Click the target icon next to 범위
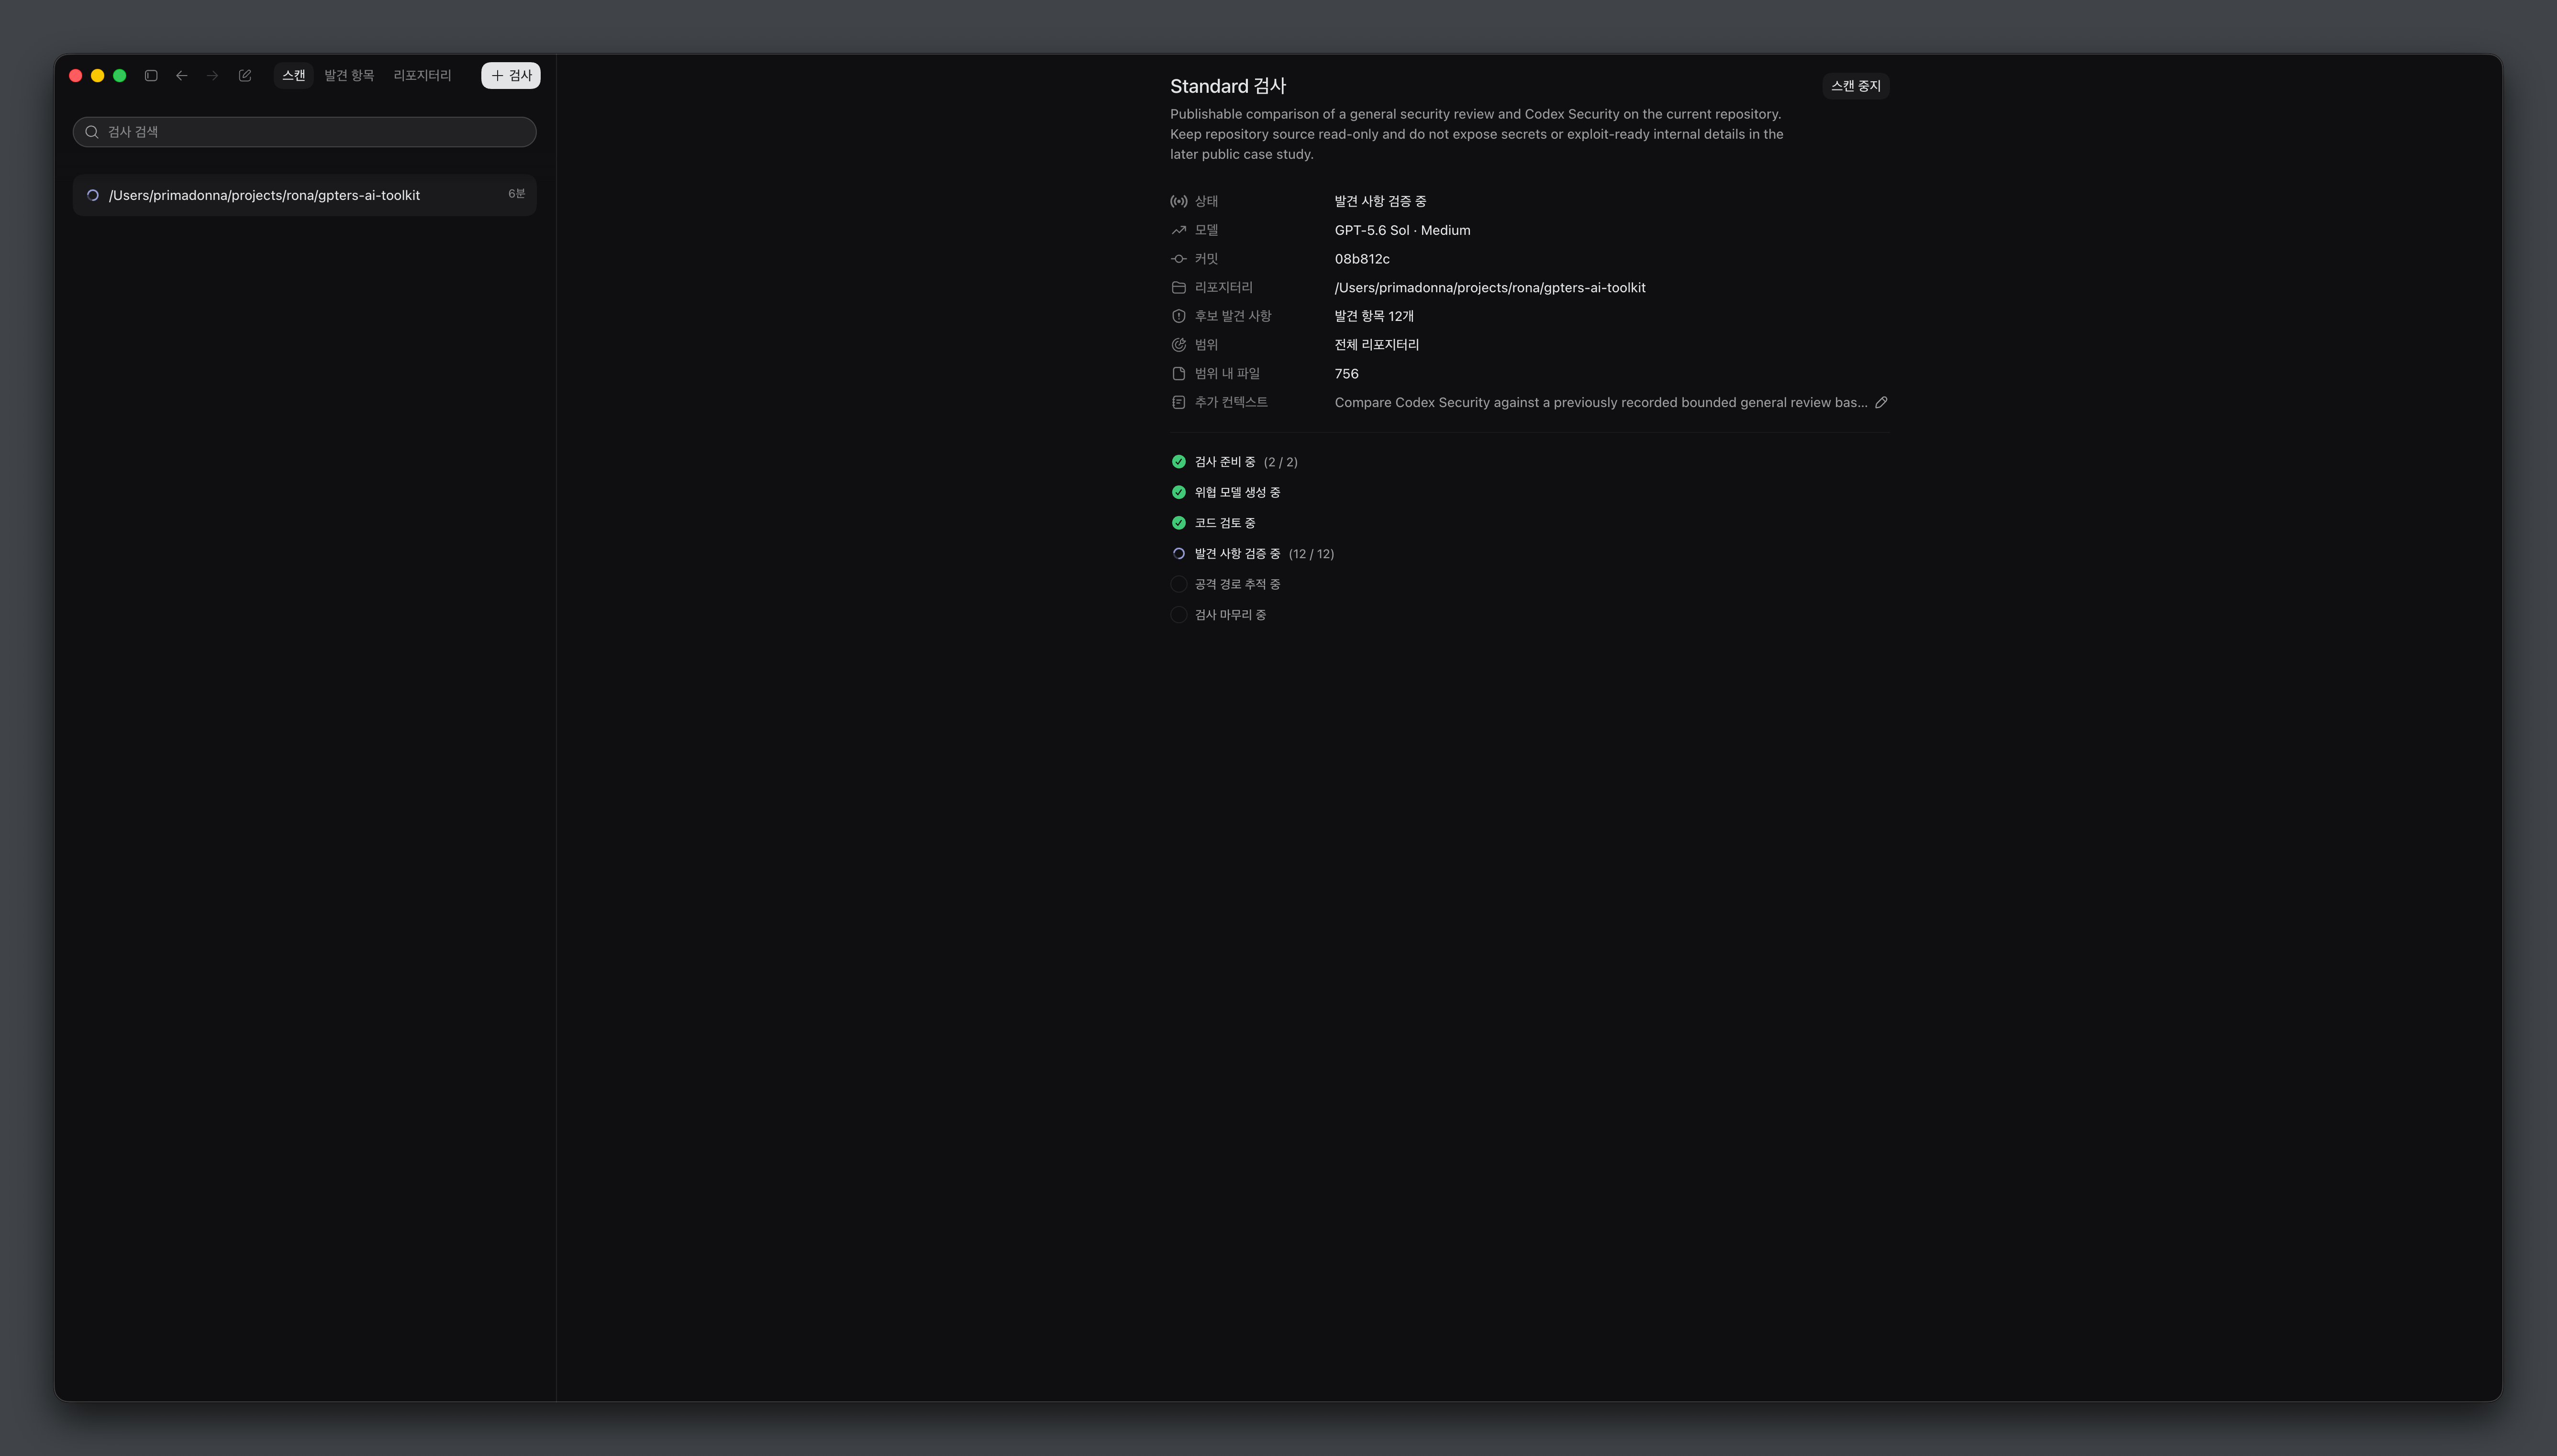This screenshot has height=1456, width=2557. point(1179,345)
